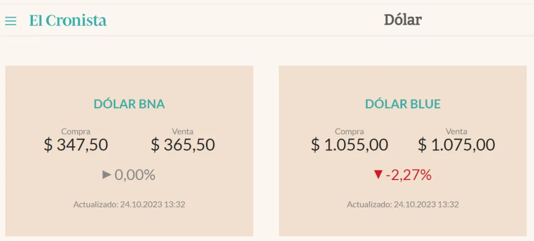
Task: Click the Blue Compra price $ 1.055,00
Action: (349, 144)
